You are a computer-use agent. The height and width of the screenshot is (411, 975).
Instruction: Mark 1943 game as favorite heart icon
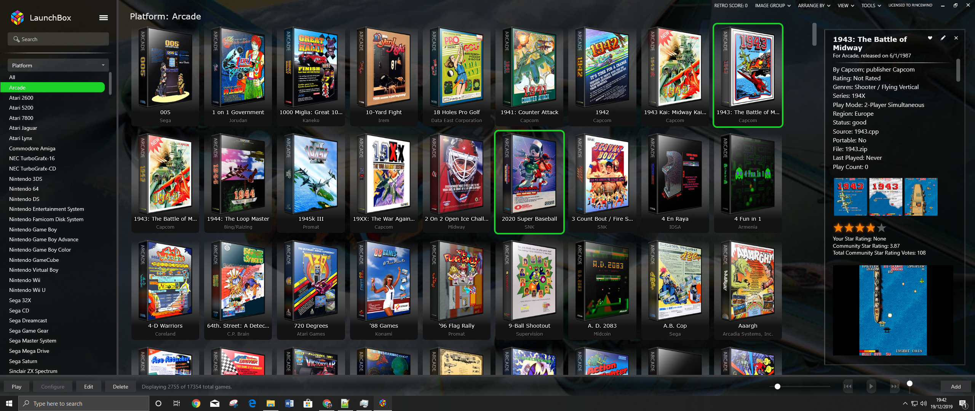tap(930, 38)
